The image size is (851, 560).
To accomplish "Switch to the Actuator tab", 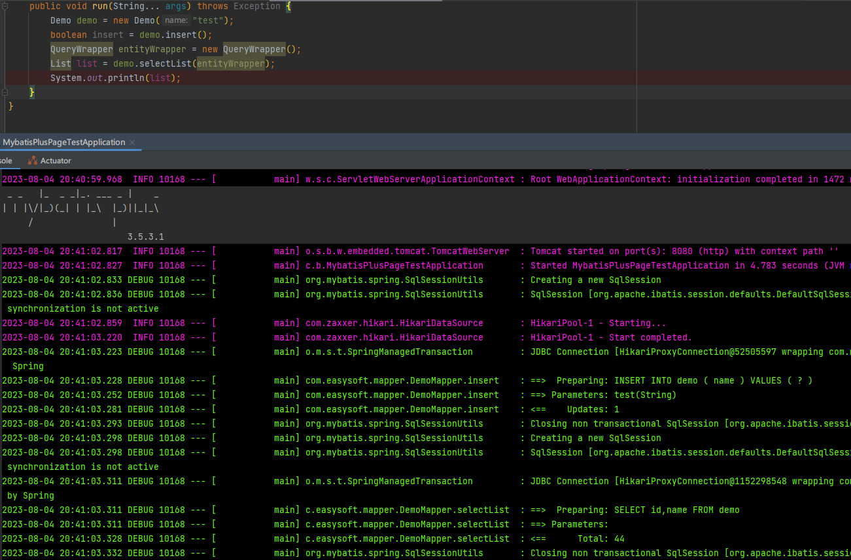I will (x=55, y=160).
